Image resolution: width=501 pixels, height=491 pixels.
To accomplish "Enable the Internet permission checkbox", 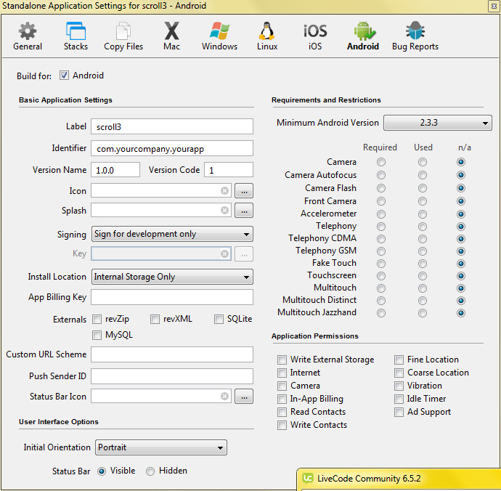I will pyautogui.click(x=282, y=373).
